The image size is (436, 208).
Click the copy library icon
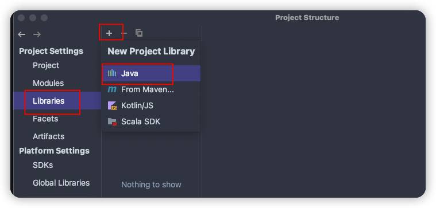[x=139, y=33]
